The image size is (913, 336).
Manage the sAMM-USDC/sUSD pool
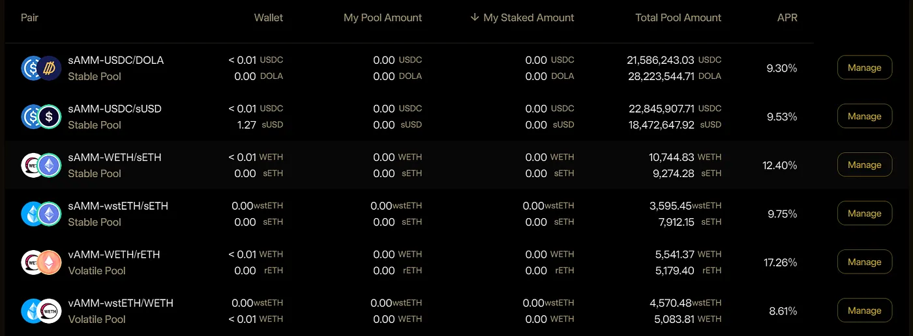click(865, 116)
